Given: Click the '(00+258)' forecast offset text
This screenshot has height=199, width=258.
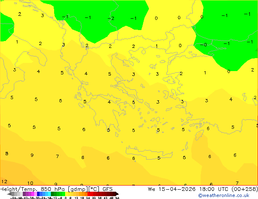Looking at the screenshot, I should pyautogui.click(x=245, y=189).
